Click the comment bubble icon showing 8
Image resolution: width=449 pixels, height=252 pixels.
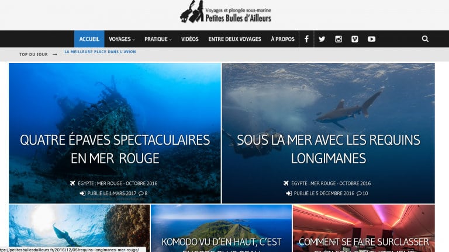coord(141,194)
